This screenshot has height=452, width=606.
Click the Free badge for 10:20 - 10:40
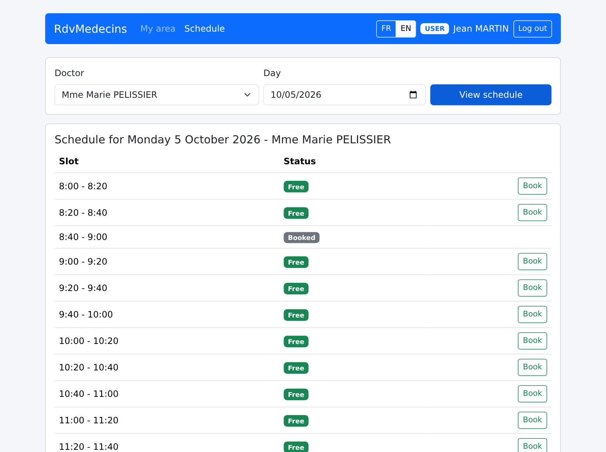296,368
